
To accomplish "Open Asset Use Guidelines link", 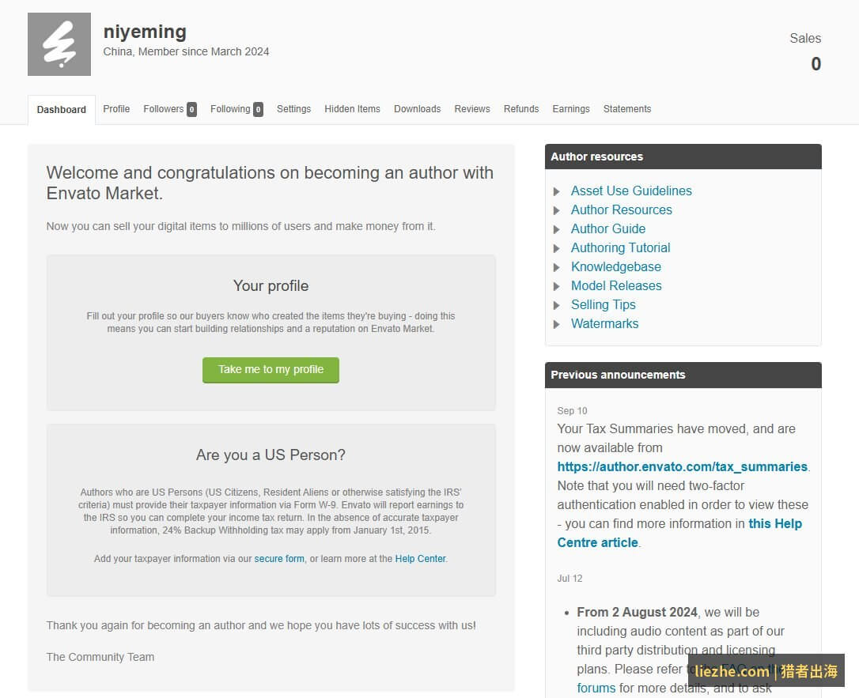I will [631, 191].
